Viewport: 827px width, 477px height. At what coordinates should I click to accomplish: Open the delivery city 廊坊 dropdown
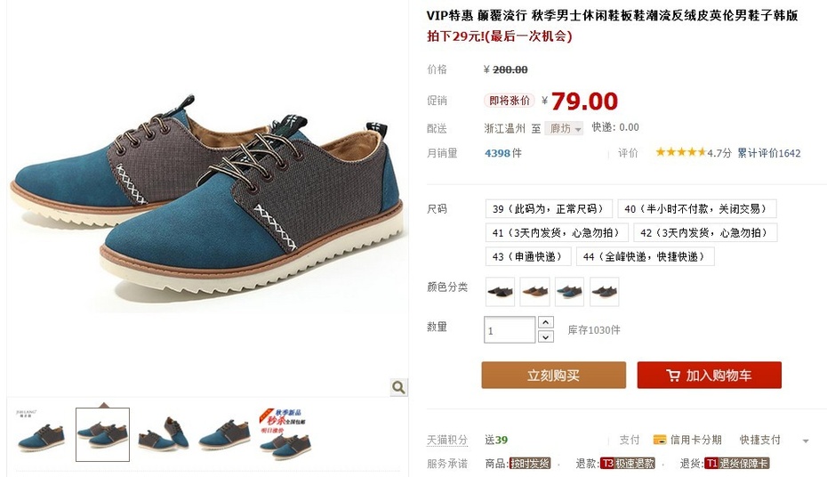[x=564, y=128]
